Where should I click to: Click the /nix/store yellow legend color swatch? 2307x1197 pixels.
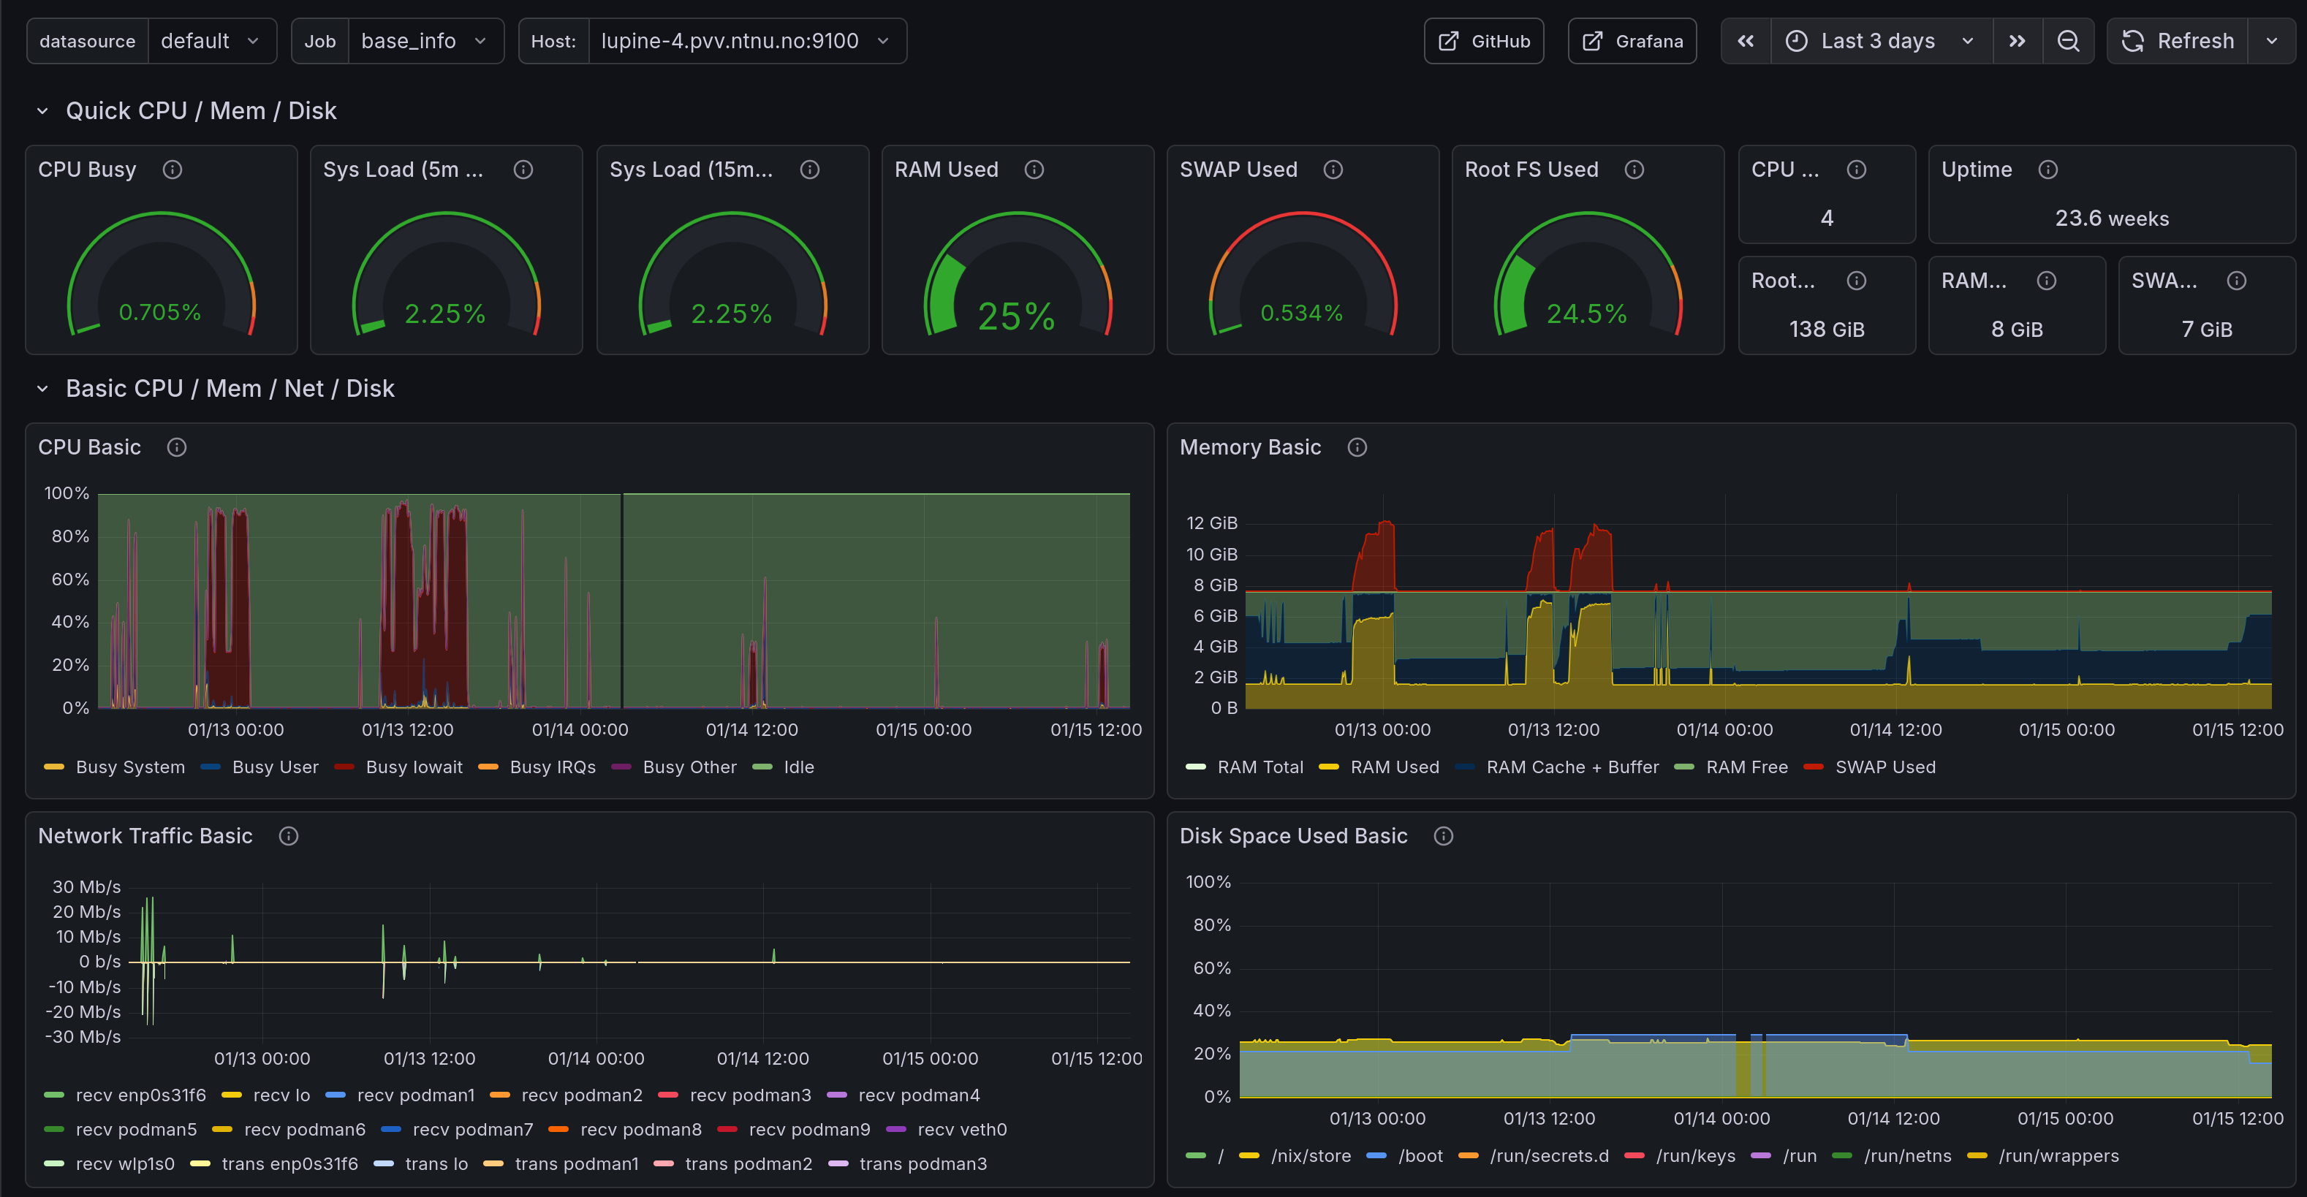click(1249, 1156)
